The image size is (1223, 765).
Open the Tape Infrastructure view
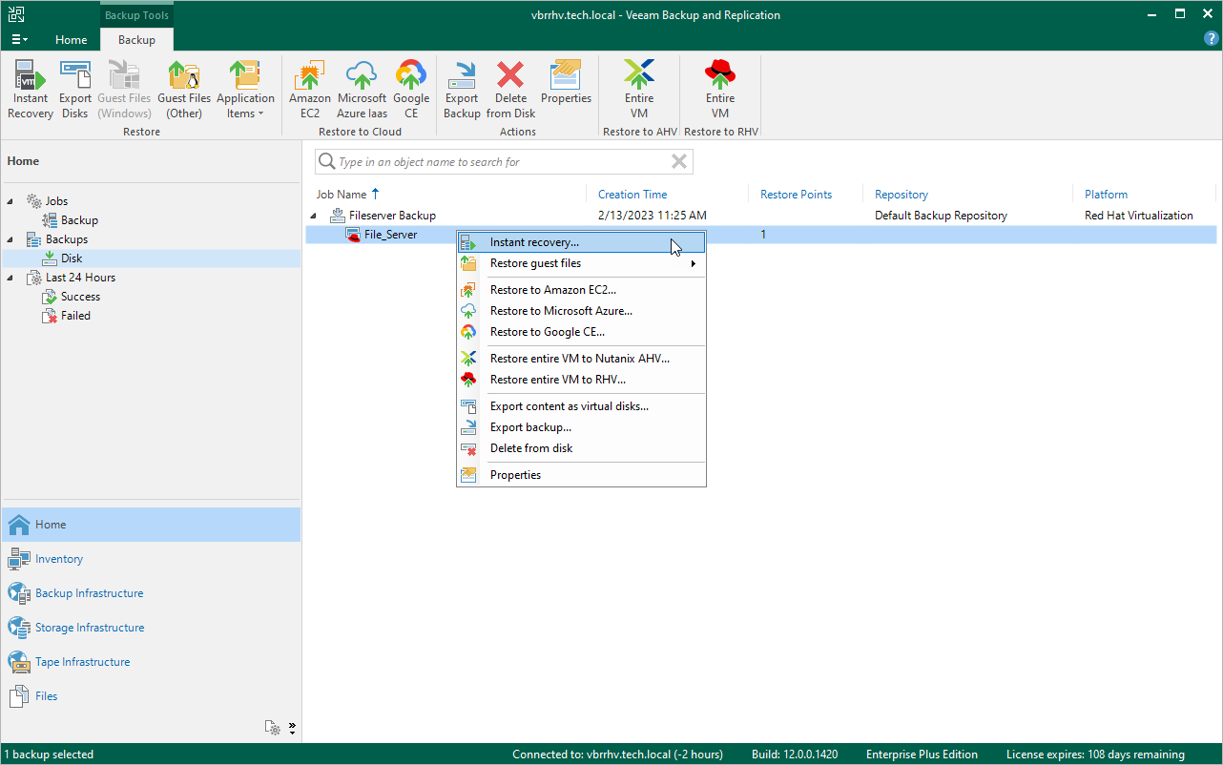click(151, 662)
